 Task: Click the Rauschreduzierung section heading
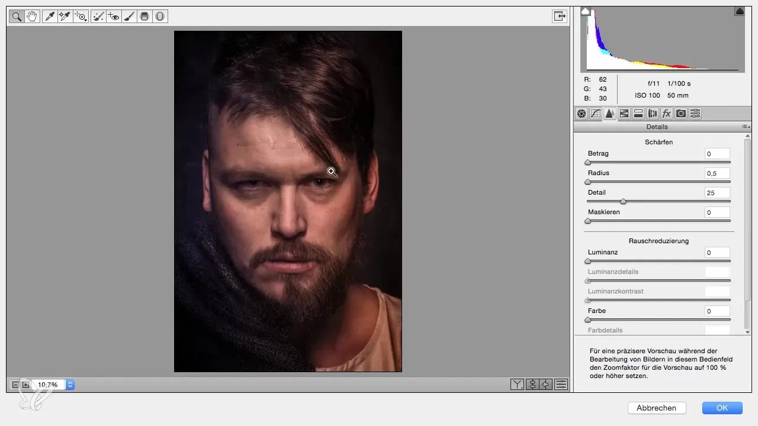(659, 241)
